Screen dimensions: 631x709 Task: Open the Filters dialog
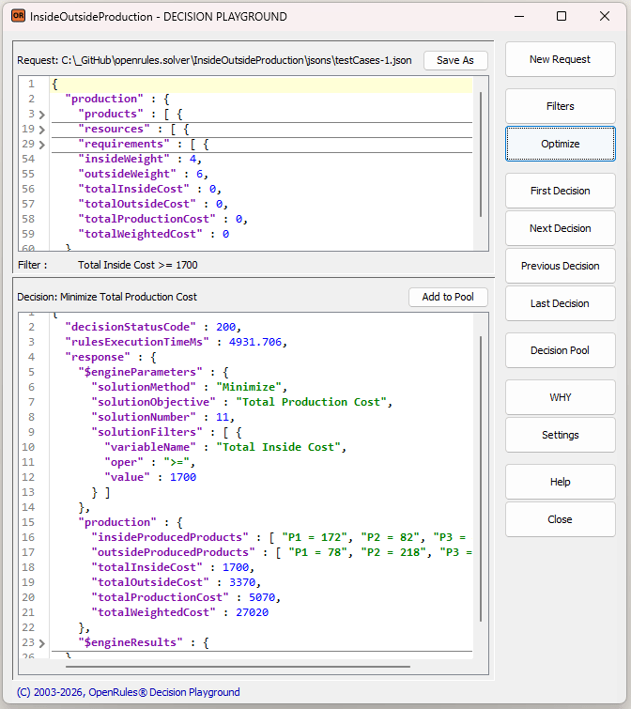(x=560, y=106)
